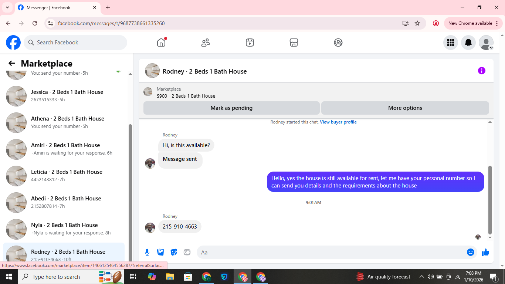Screen dimensions: 505x284
Task: Record a voice clip with microphone icon
Action: 147,252
